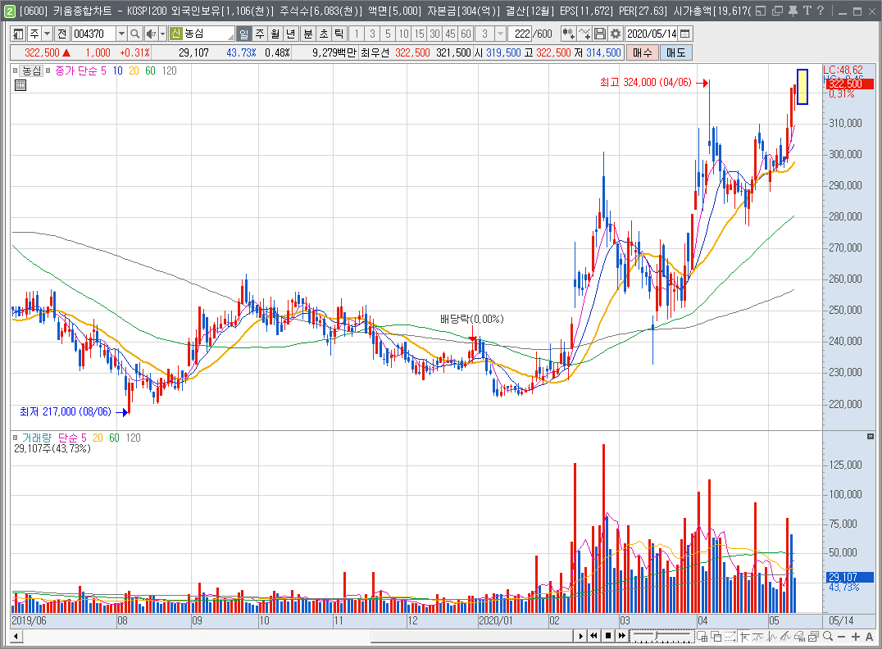Screen dimensions: 882x649
Task: Click the play button in chart replay controls
Action: (581, 636)
